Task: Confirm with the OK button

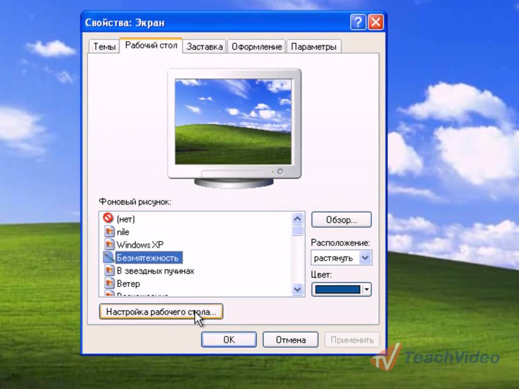Action: pos(229,340)
